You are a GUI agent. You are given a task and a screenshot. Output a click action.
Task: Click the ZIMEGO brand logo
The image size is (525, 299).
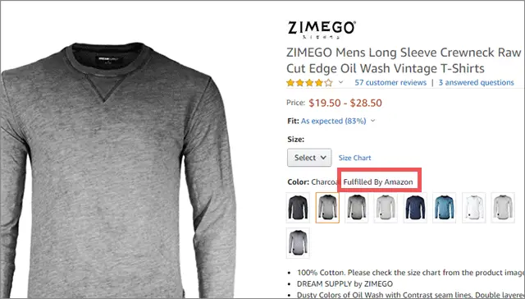[322, 30]
